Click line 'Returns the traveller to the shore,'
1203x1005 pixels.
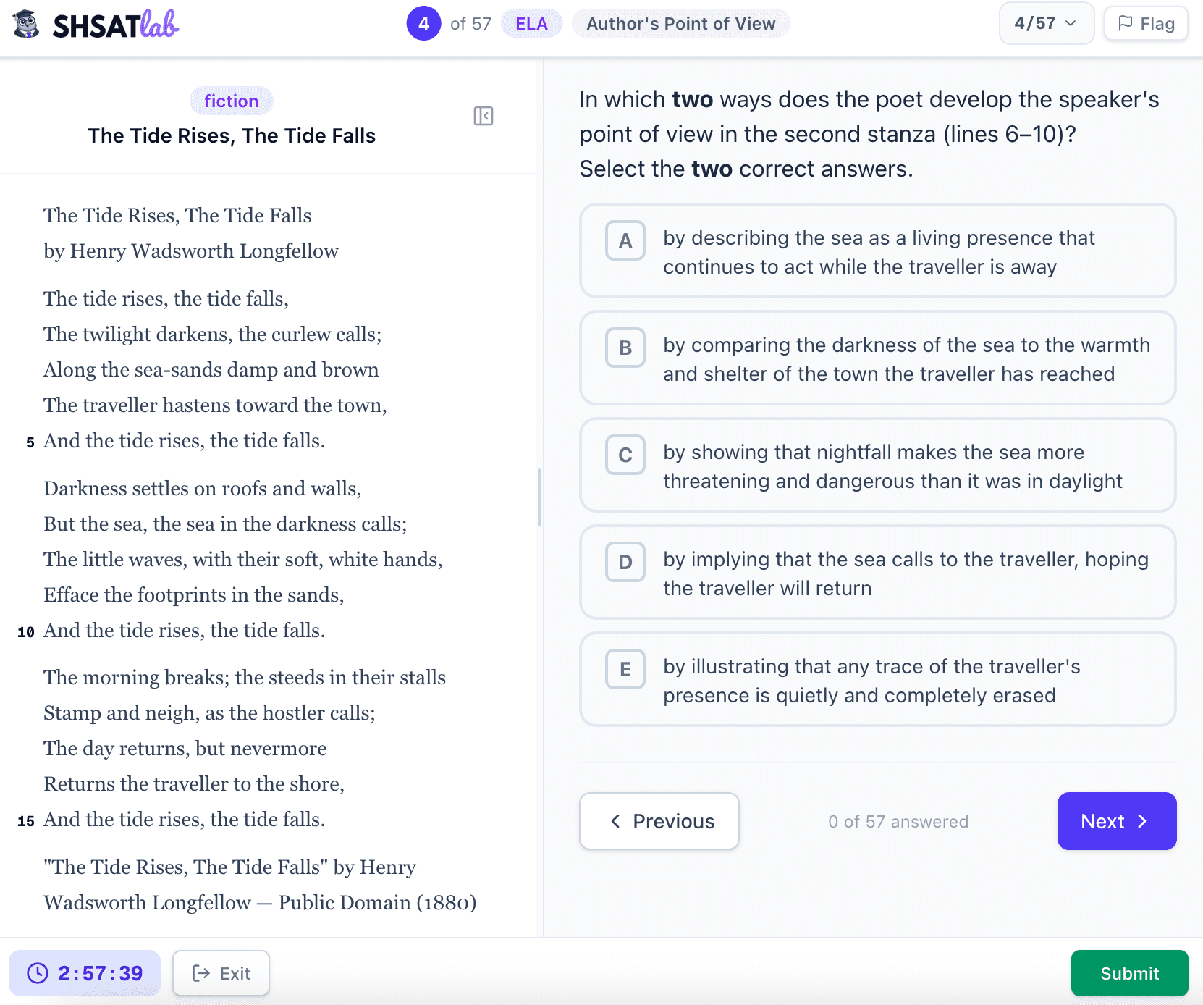tap(194, 783)
